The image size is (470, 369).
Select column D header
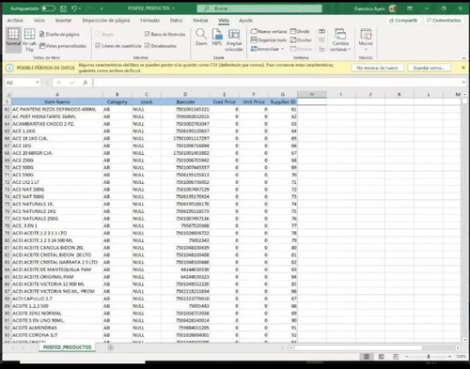click(x=185, y=95)
